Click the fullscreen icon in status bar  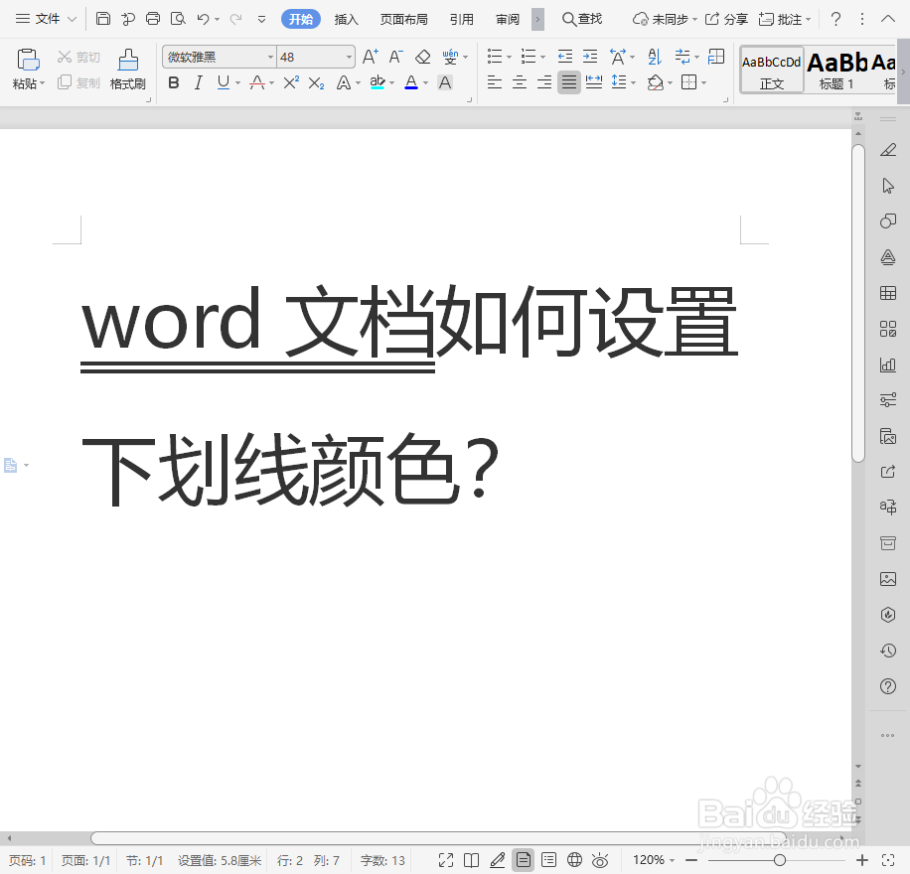pos(446,860)
